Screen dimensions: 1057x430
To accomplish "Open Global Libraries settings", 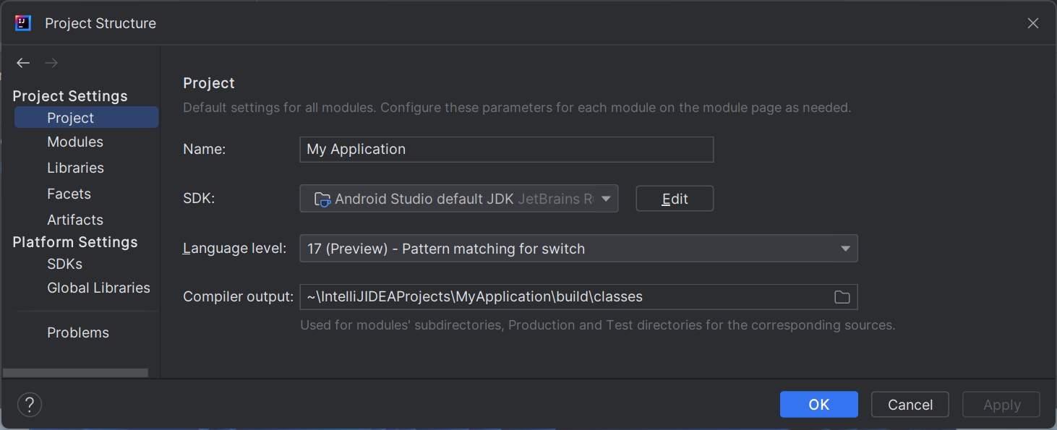I will point(98,288).
